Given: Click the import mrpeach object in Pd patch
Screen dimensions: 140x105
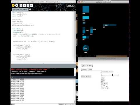Looking at the screenshot, I should [87, 66].
